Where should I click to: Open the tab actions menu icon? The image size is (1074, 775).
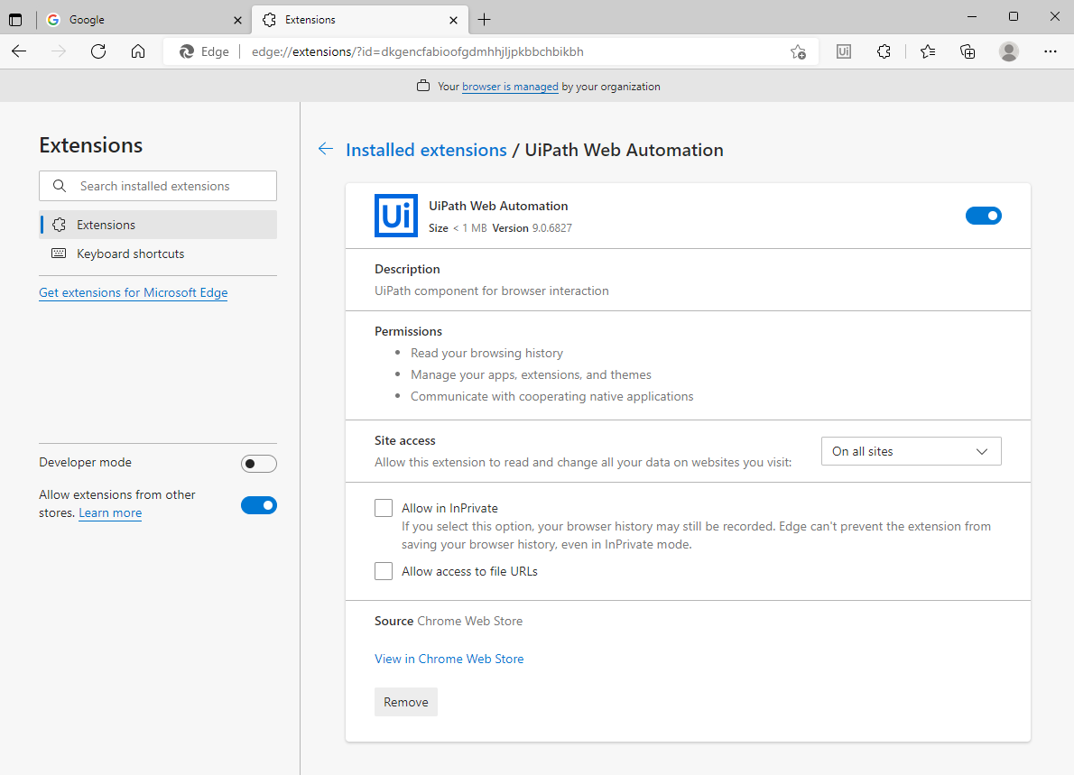pyautogui.click(x=15, y=20)
